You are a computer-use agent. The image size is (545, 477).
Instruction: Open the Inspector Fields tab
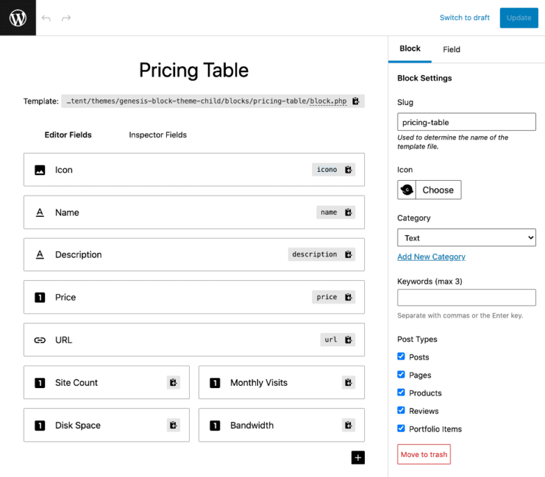[x=158, y=135]
